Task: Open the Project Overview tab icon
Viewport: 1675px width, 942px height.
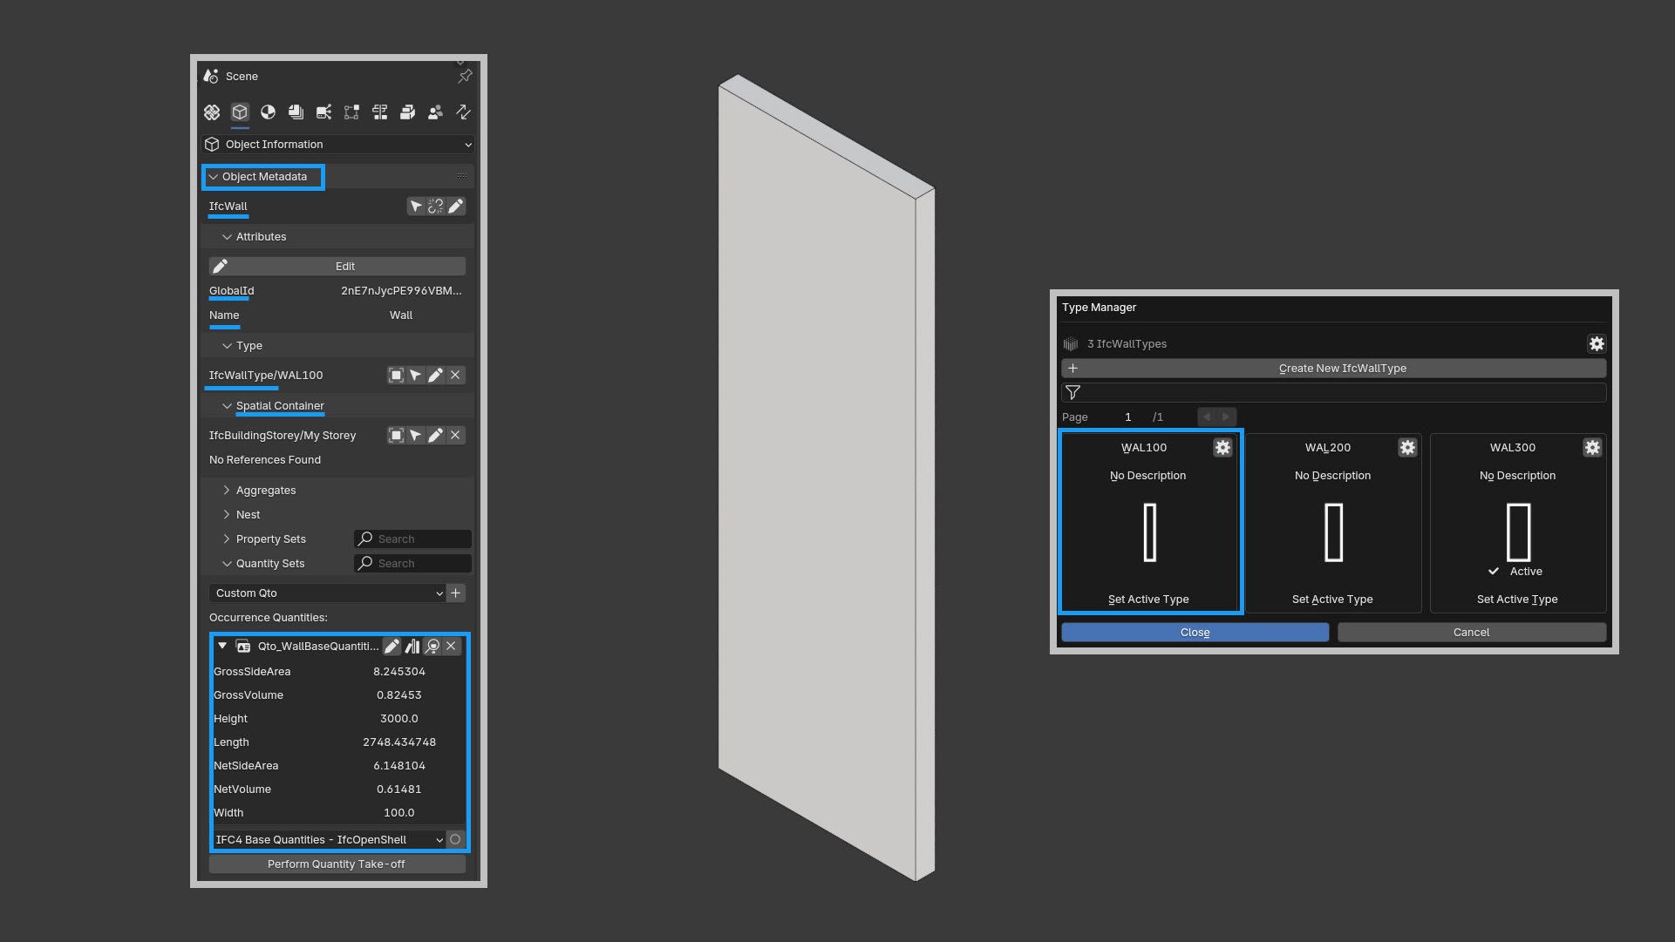Action: tap(212, 112)
